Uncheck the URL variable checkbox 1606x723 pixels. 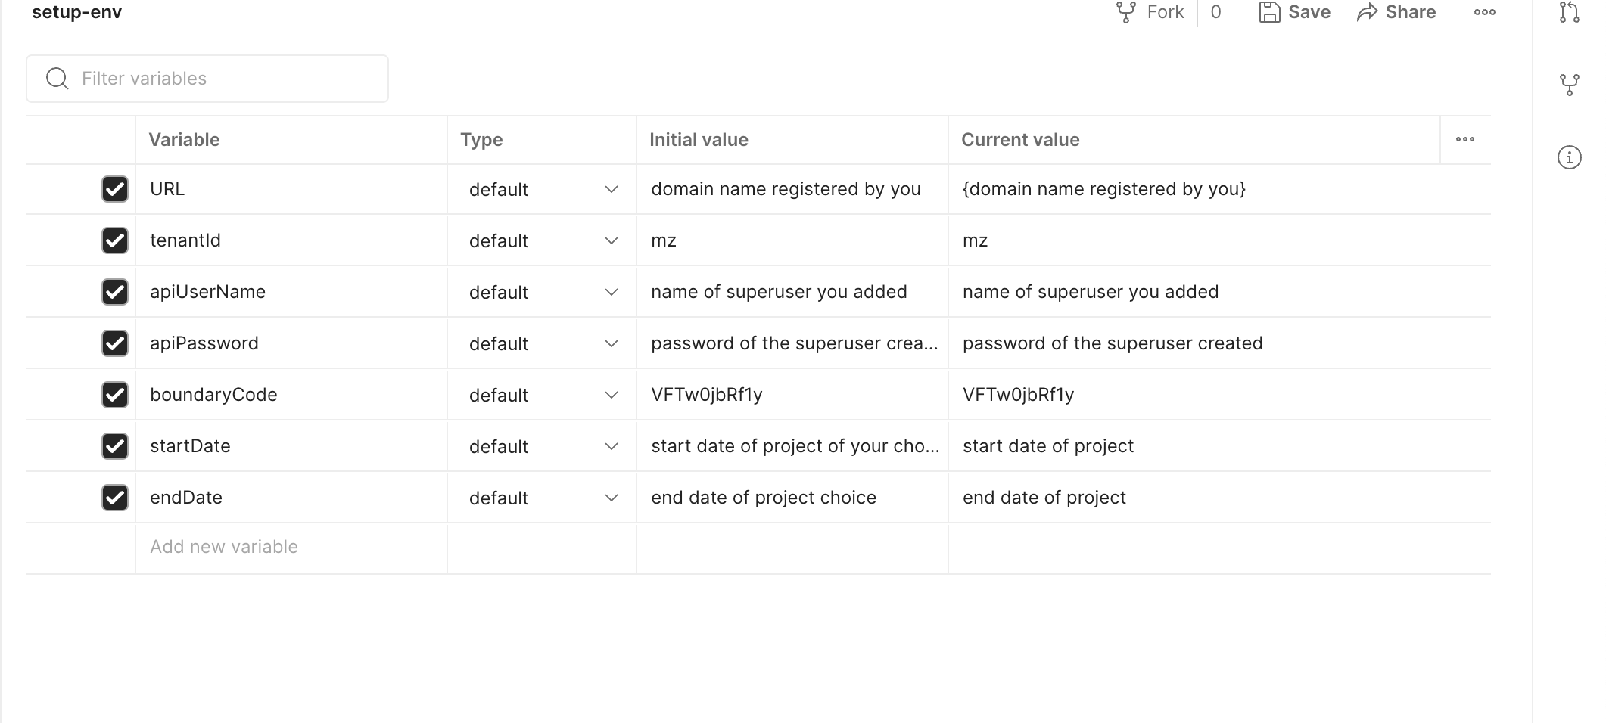115,189
